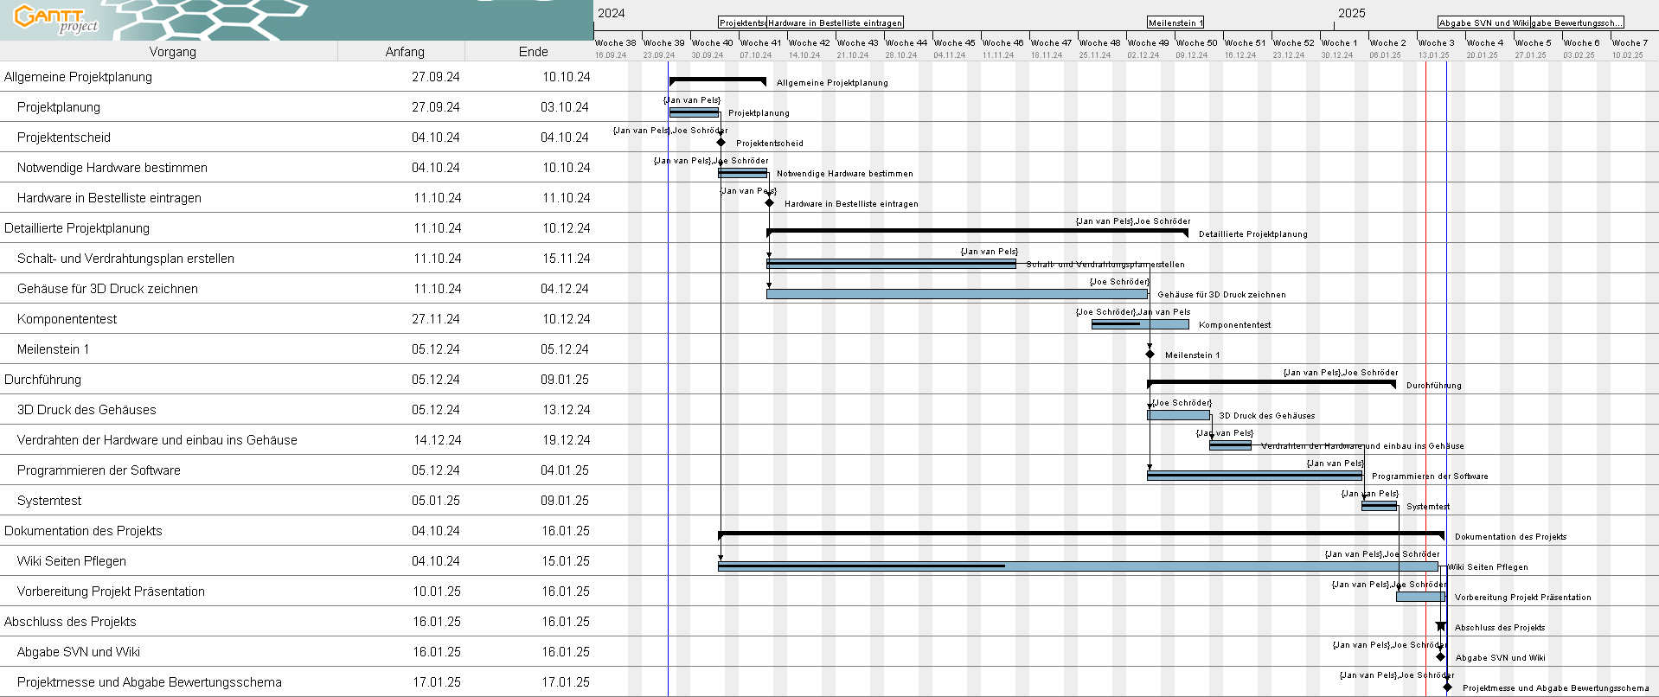The image size is (1659, 697).
Task: Select the Projektmesse und Abgabe Bewertungsschema diamond
Action: 1447,687
